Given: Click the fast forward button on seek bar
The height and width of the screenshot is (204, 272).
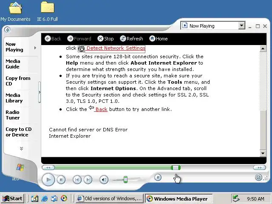Looking at the screenshot, I should (260, 167).
